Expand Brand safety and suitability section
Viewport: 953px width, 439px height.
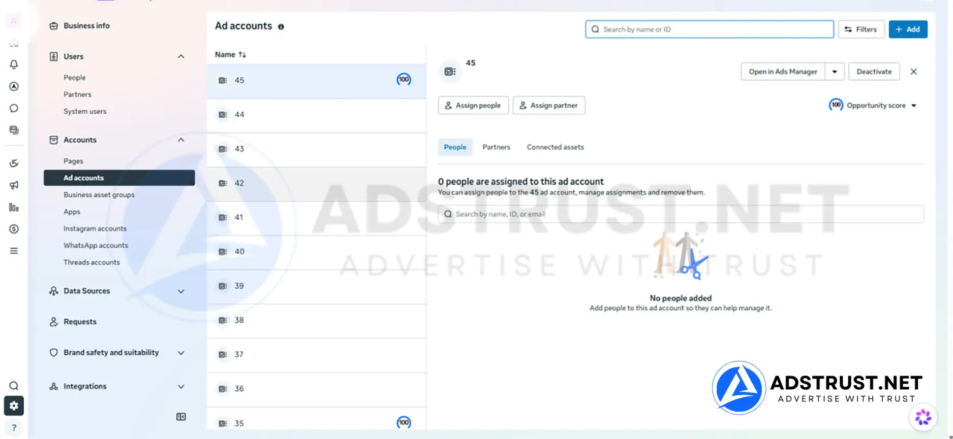pyautogui.click(x=181, y=353)
